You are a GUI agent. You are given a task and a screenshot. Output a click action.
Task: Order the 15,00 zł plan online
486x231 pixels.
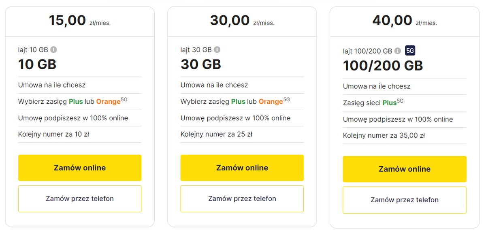(80, 168)
